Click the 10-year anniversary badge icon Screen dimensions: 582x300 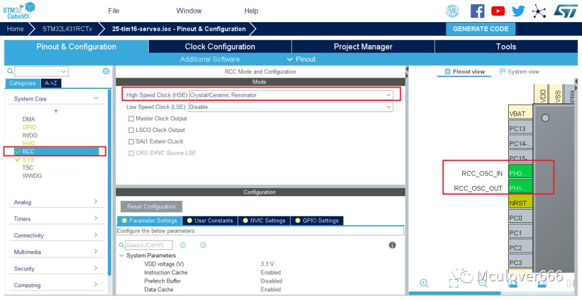(x=452, y=11)
